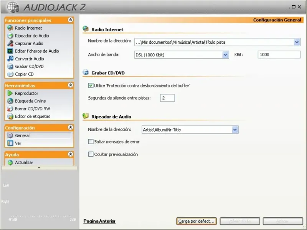
Task: Click the Actualizar green globe icon
Action: (10, 162)
